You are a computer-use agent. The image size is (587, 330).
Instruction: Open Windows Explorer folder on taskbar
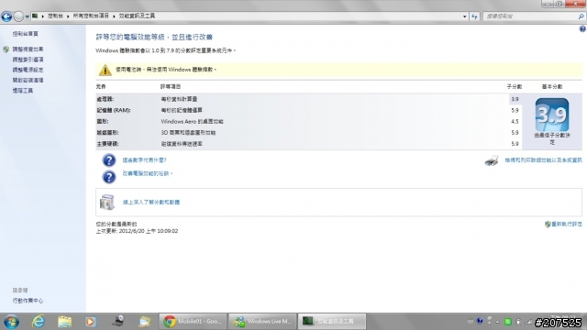coord(64,322)
